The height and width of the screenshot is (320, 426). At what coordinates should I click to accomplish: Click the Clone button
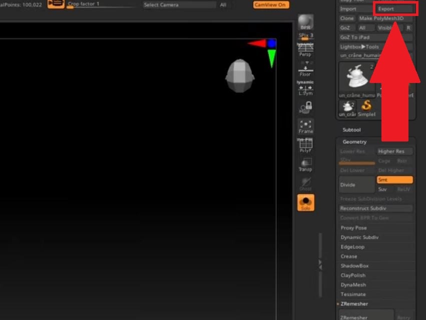coord(347,18)
